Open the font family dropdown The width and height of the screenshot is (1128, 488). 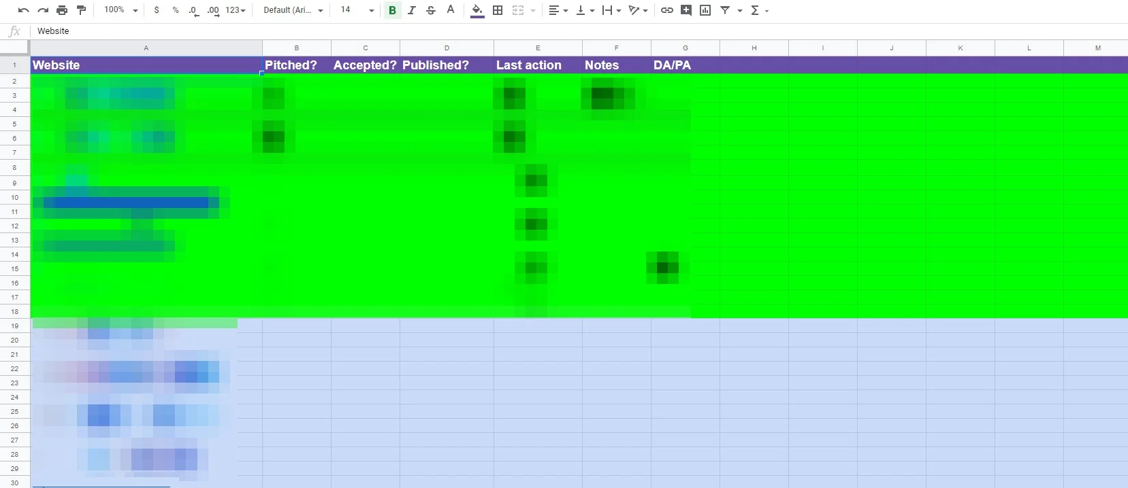point(293,10)
